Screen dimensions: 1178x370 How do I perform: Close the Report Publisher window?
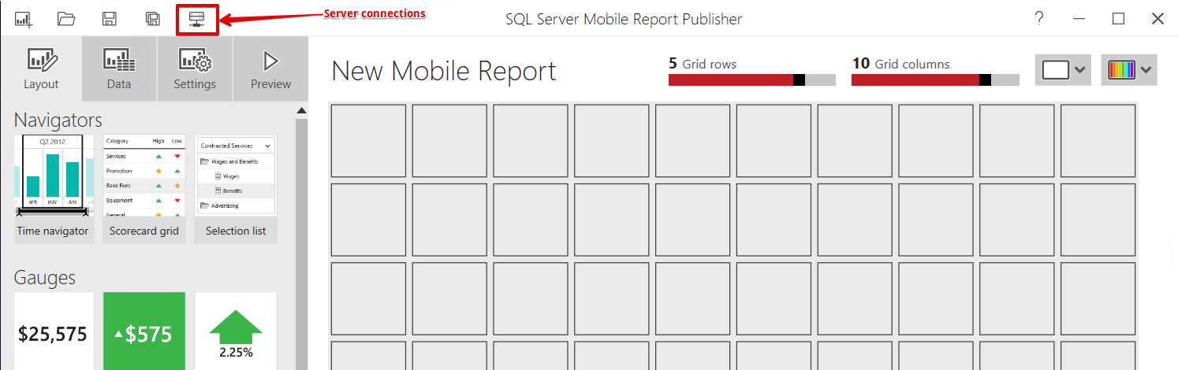[1157, 19]
